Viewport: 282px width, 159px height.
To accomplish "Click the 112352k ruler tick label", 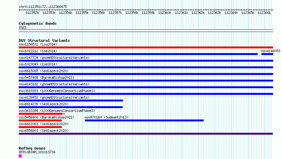I will [32, 13].
